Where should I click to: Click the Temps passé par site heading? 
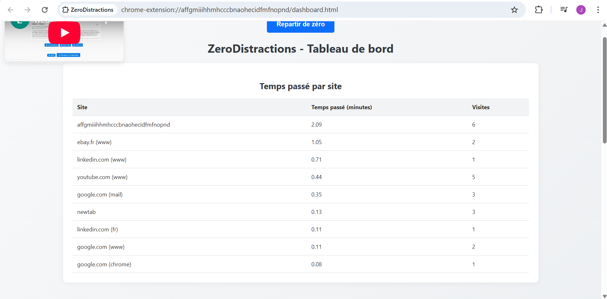(x=300, y=86)
